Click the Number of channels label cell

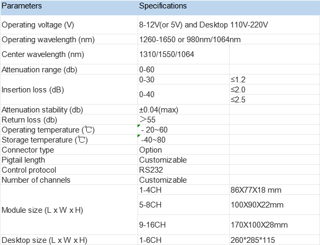tap(68, 180)
